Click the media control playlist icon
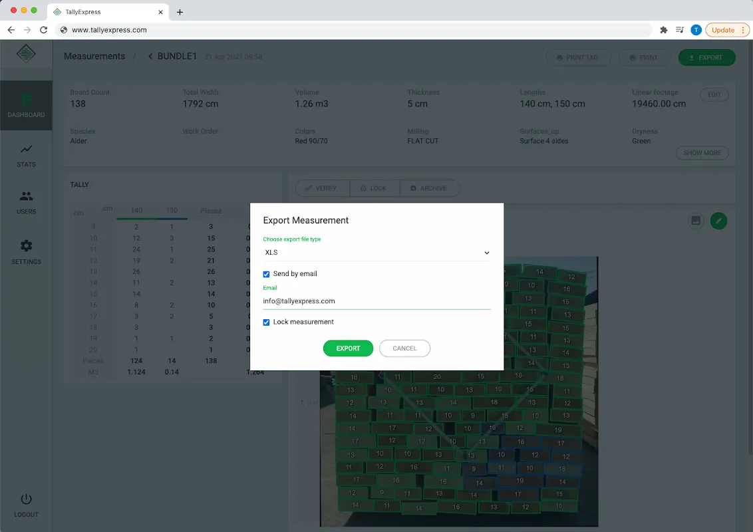 [x=680, y=30]
